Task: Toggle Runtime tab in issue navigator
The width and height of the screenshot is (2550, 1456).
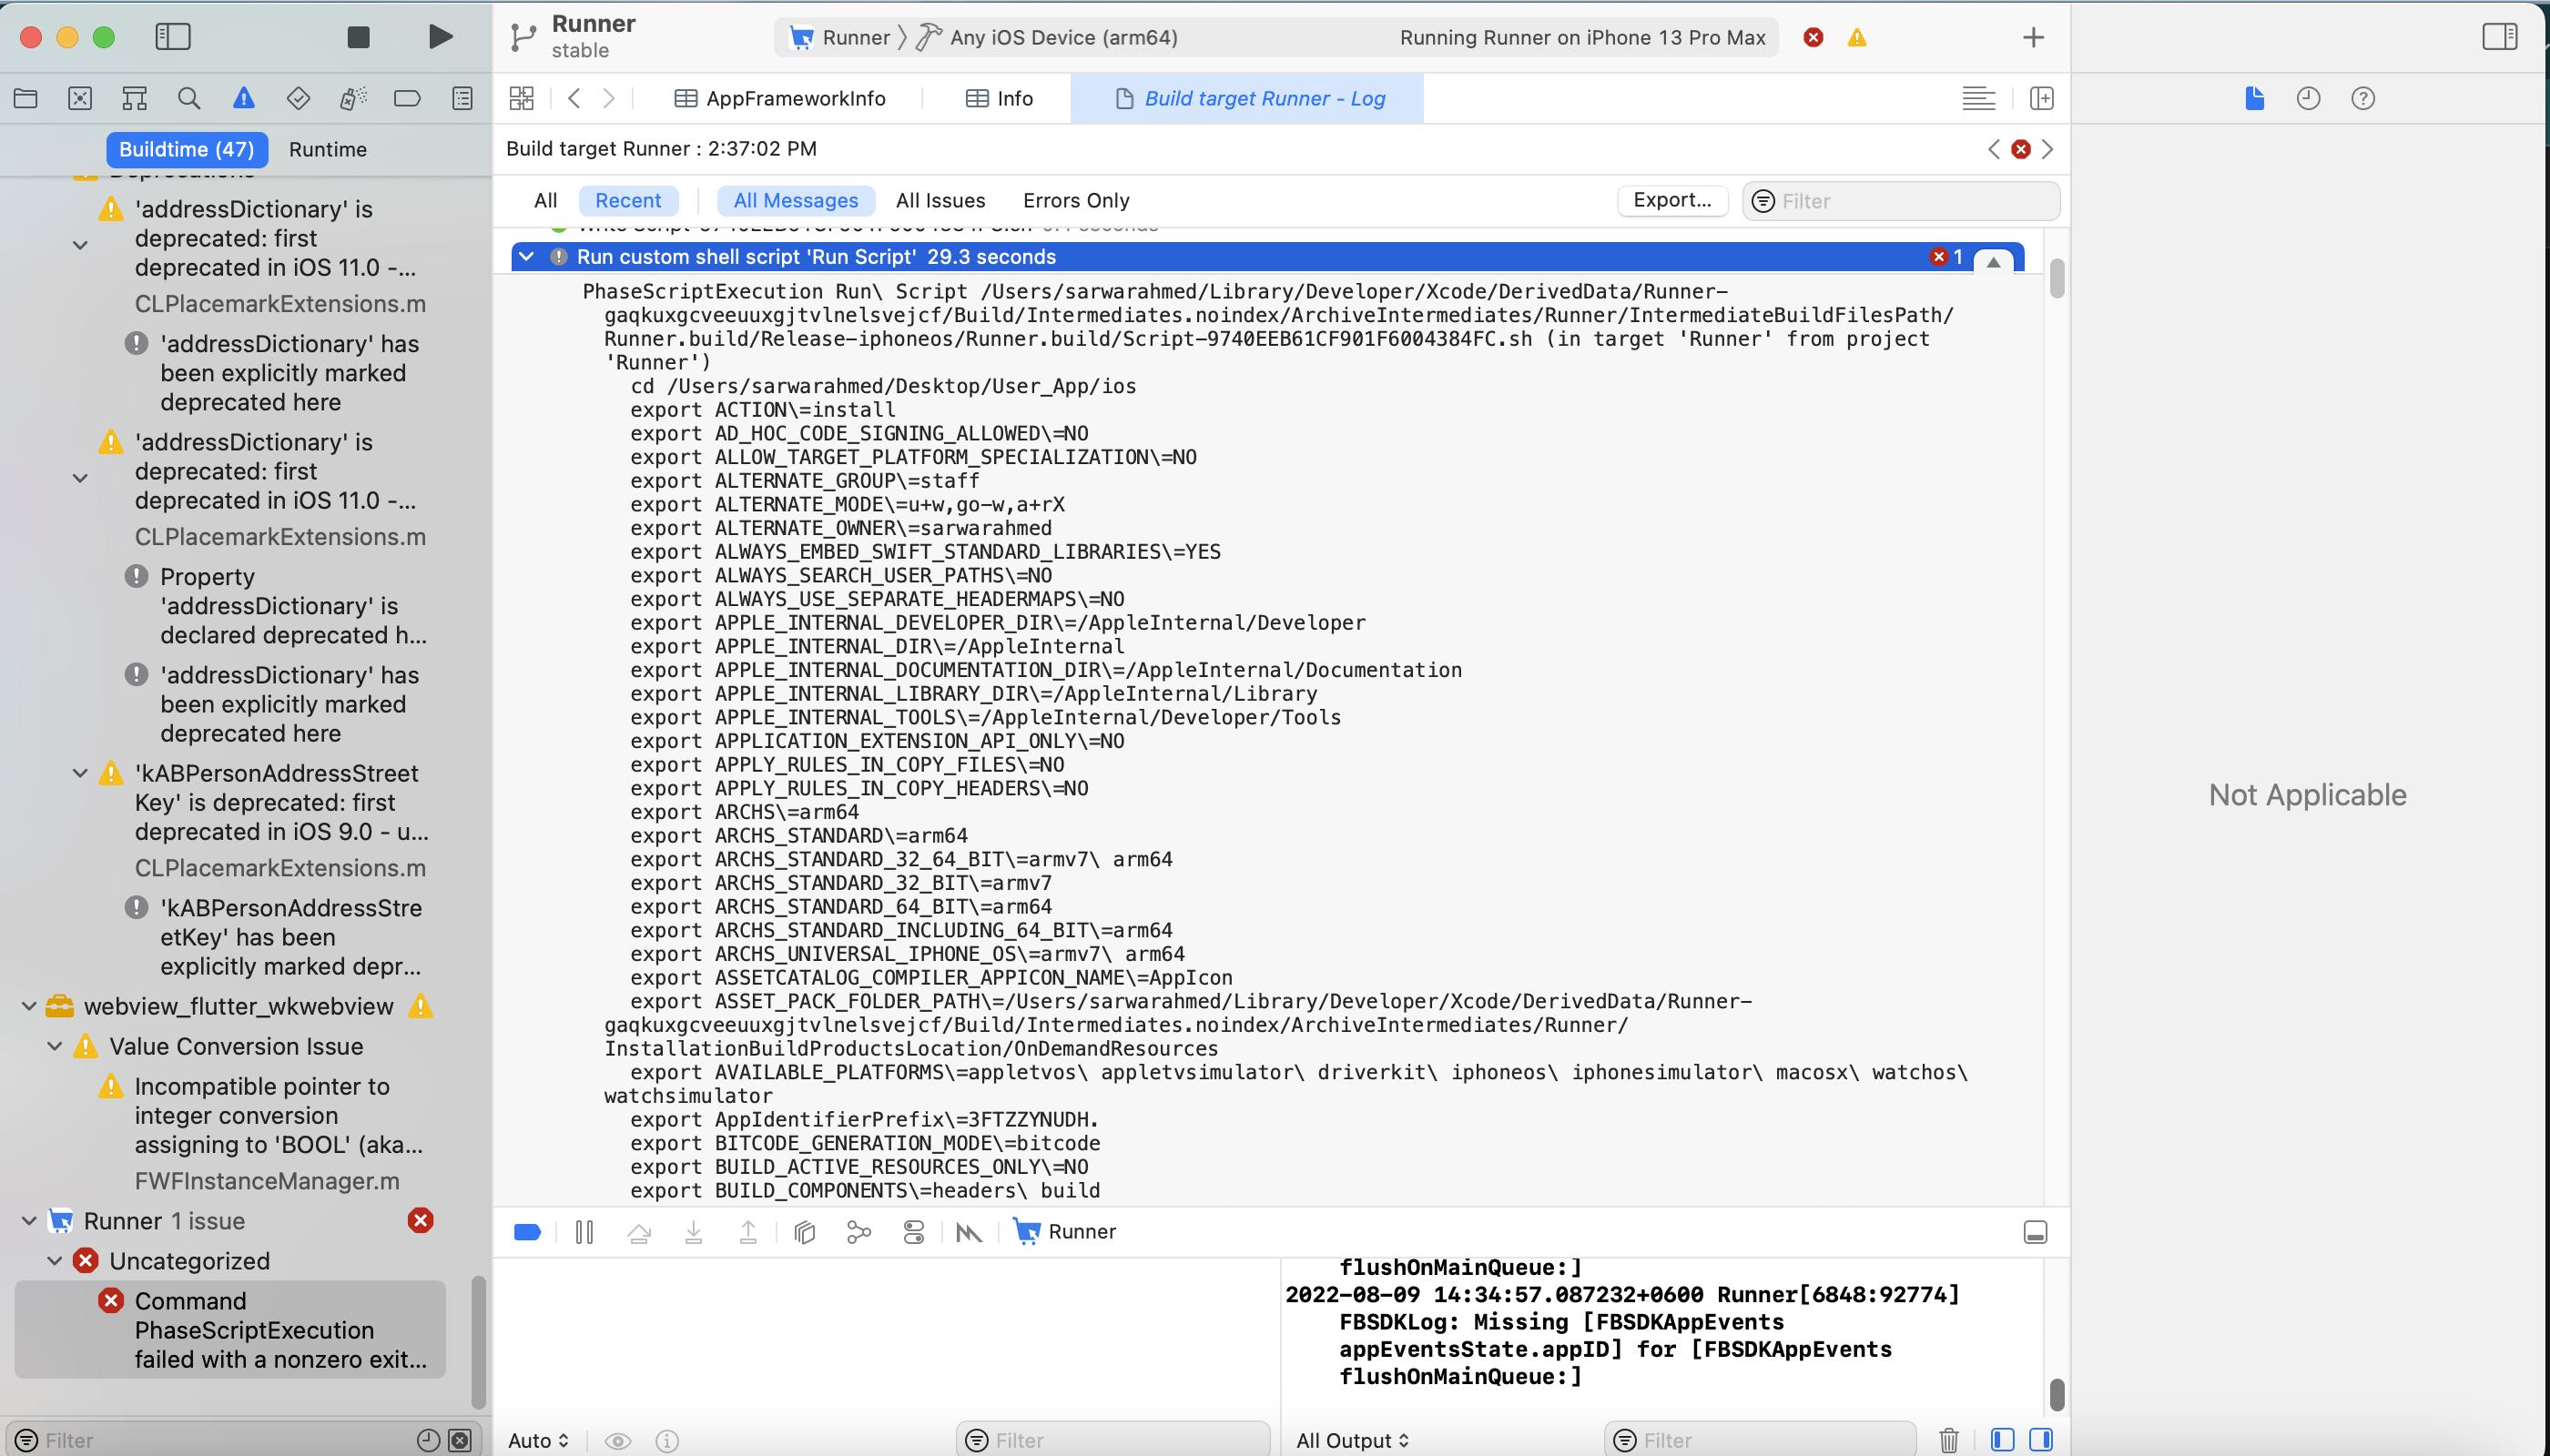Action: coord(330,148)
